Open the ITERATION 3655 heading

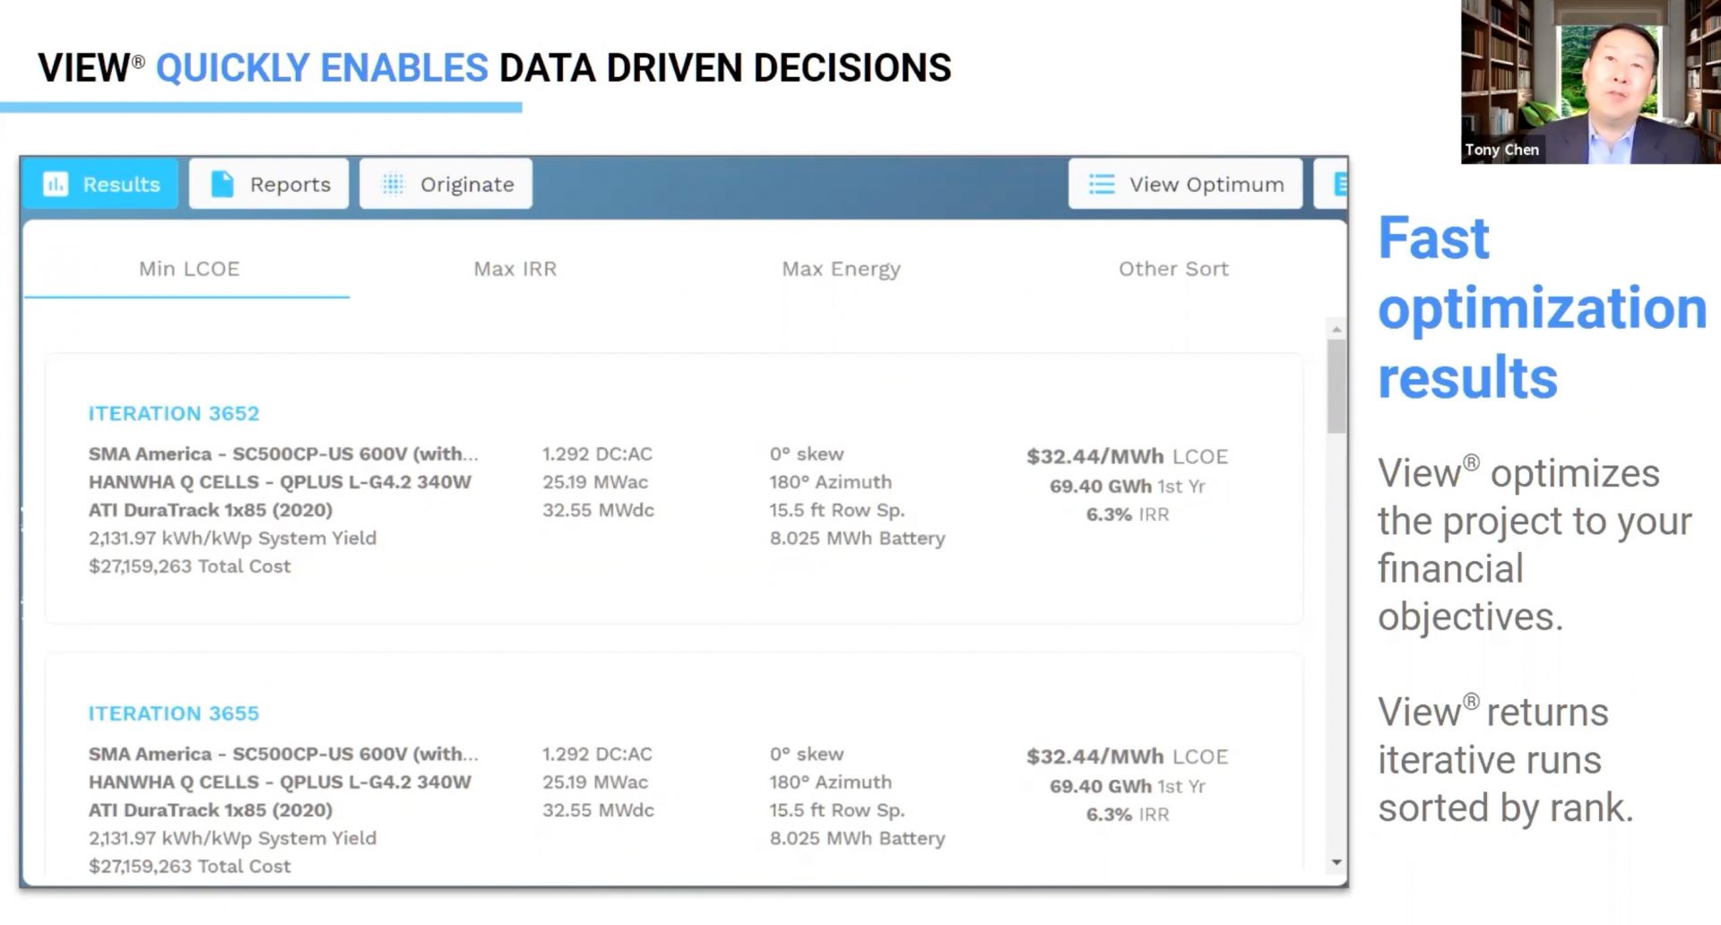click(173, 713)
